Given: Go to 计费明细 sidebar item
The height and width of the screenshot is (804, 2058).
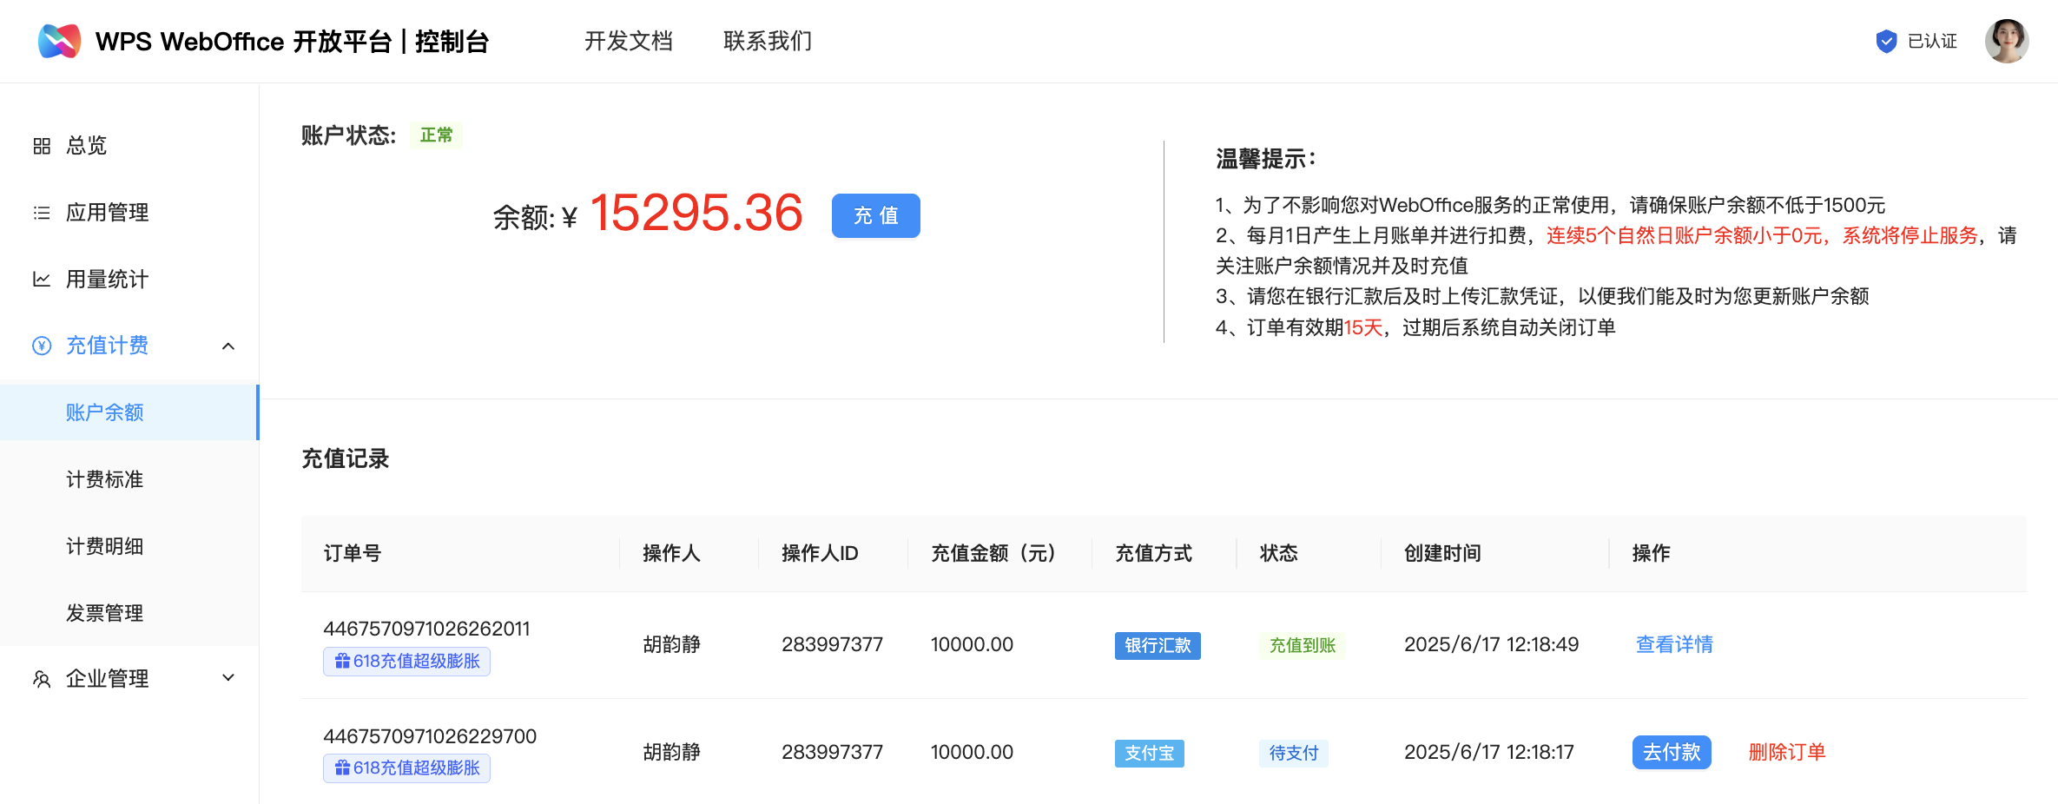Looking at the screenshot, I should (105, 546).
